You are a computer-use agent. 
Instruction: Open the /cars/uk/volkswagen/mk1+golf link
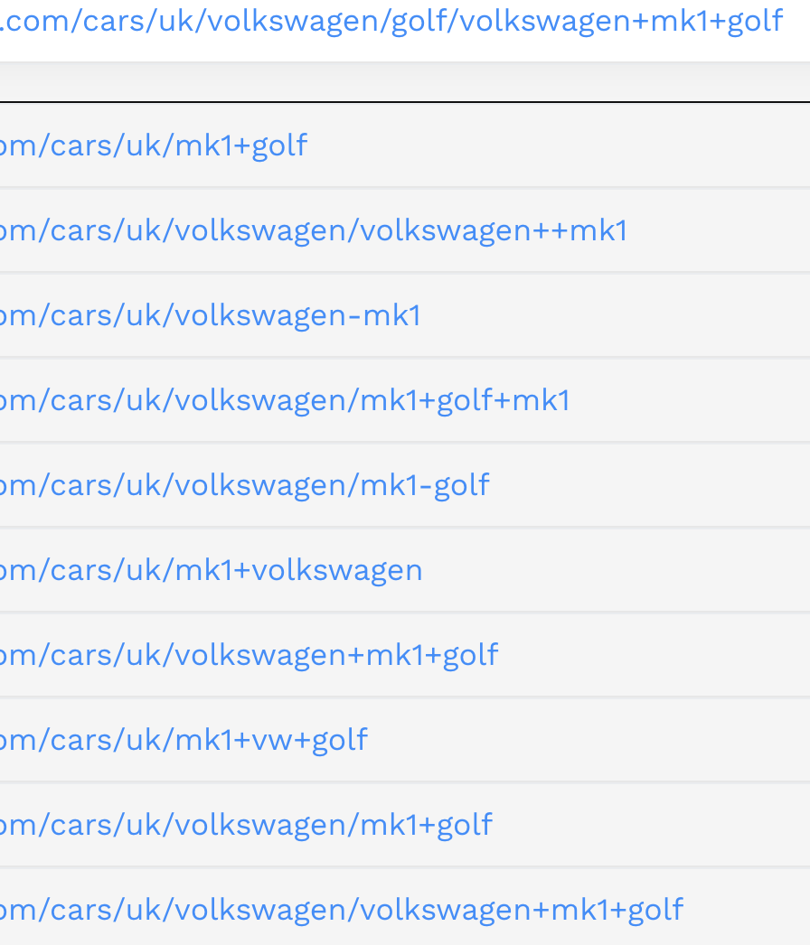pos(246,825)
